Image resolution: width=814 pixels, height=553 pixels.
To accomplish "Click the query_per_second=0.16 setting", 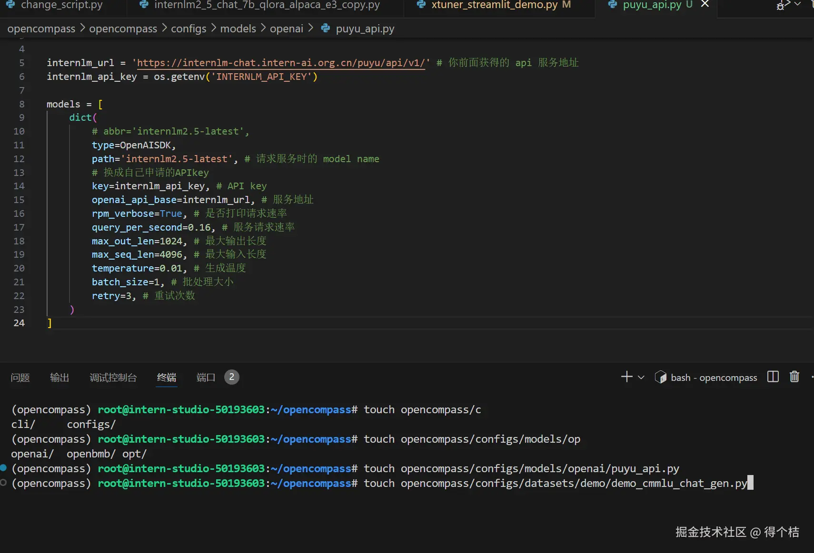I will tap(151, 227).
